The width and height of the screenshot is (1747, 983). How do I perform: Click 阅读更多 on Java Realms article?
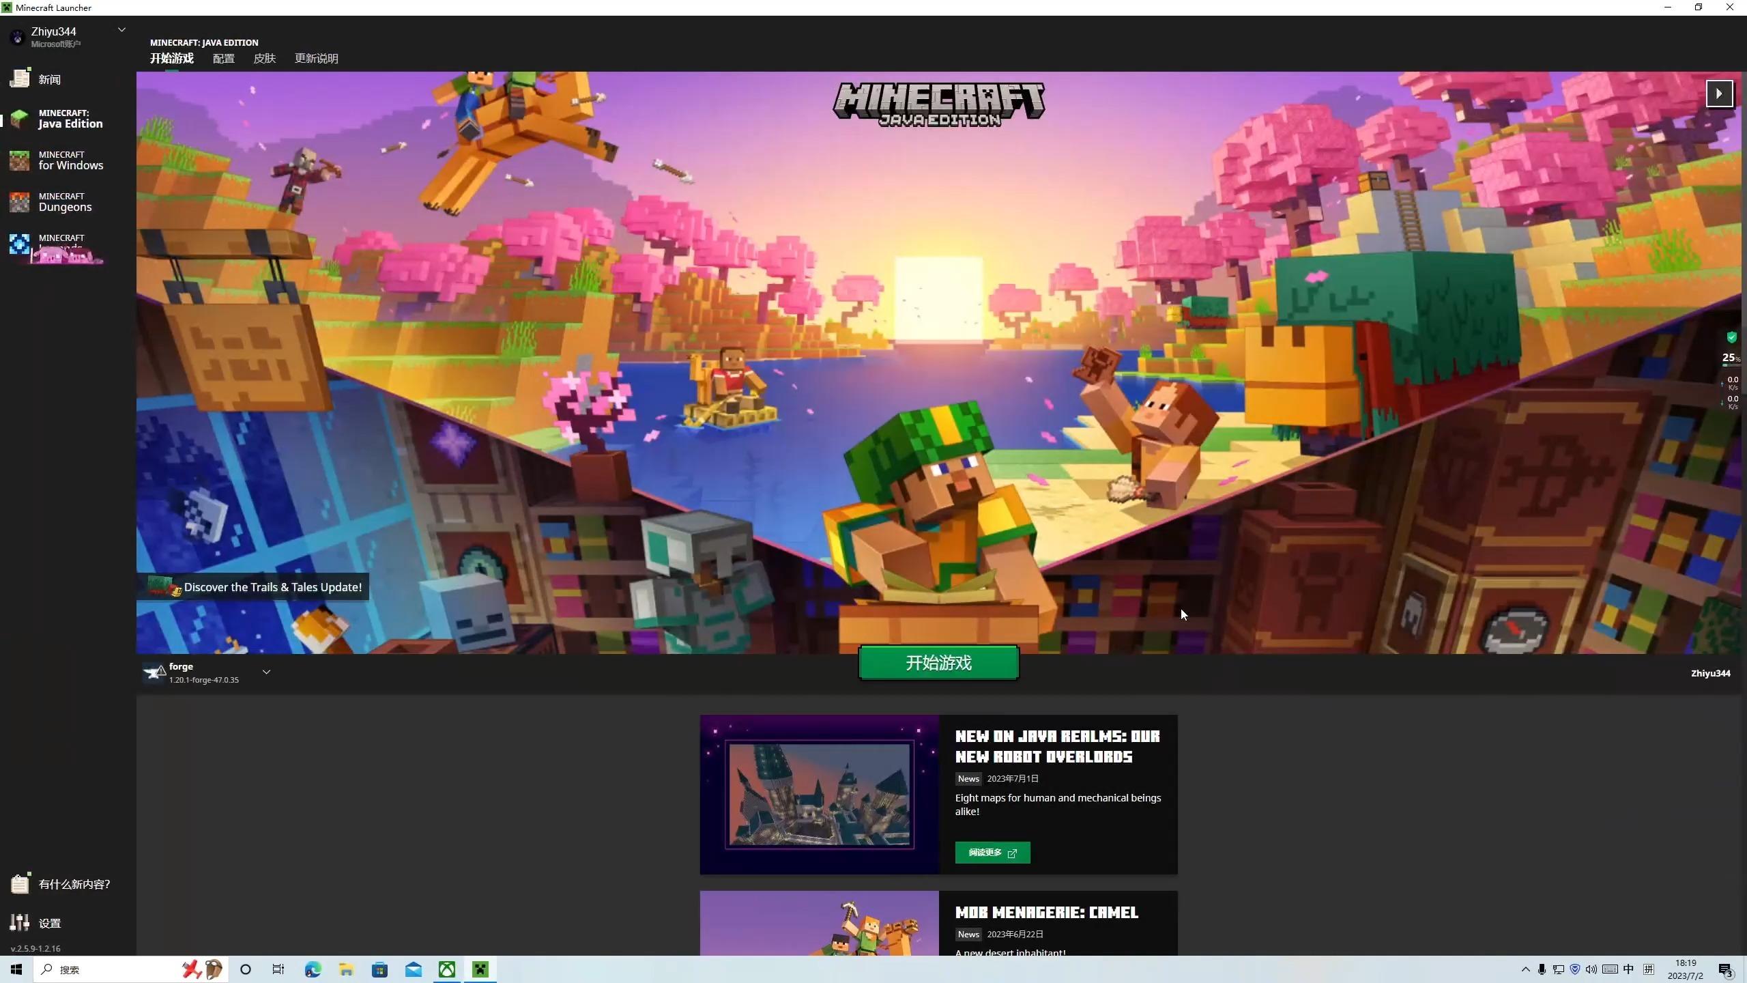click(x=992, y=853)
